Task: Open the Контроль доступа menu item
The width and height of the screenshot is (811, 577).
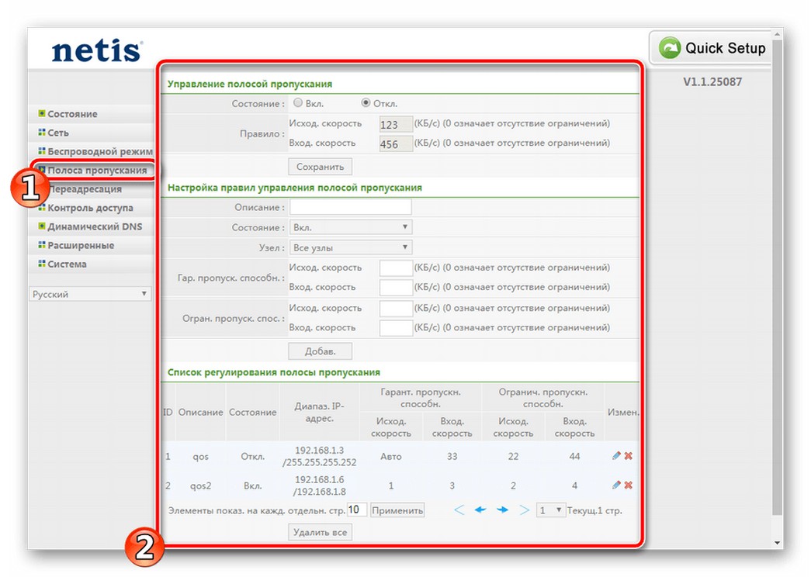Action: tap(90, 208)
